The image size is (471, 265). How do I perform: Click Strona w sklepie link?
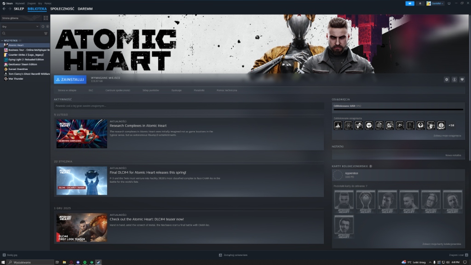[x=67, y=90]
